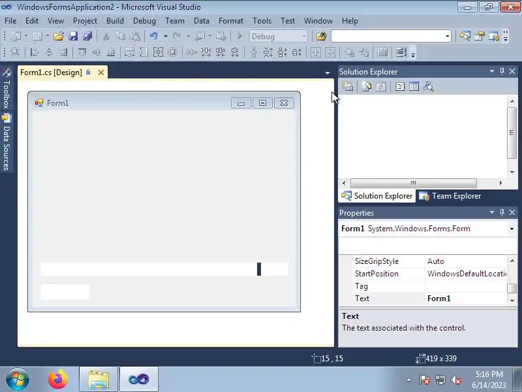Select the SizeGripStyle property row
The width and height of the screenshot is (522, 392).
tap(429, 261)
